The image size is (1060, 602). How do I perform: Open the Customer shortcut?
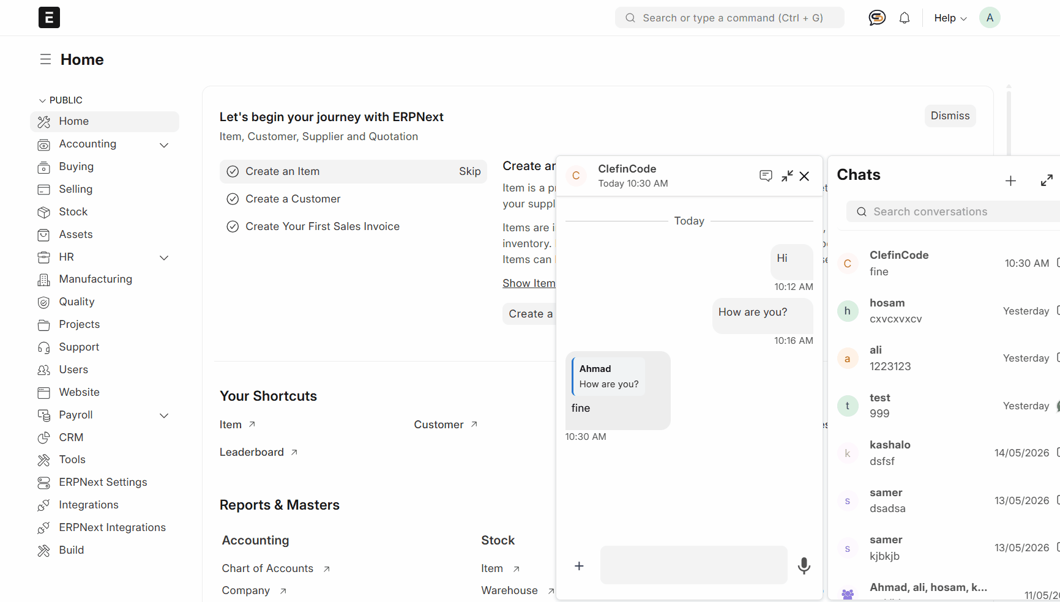point(446,425)
